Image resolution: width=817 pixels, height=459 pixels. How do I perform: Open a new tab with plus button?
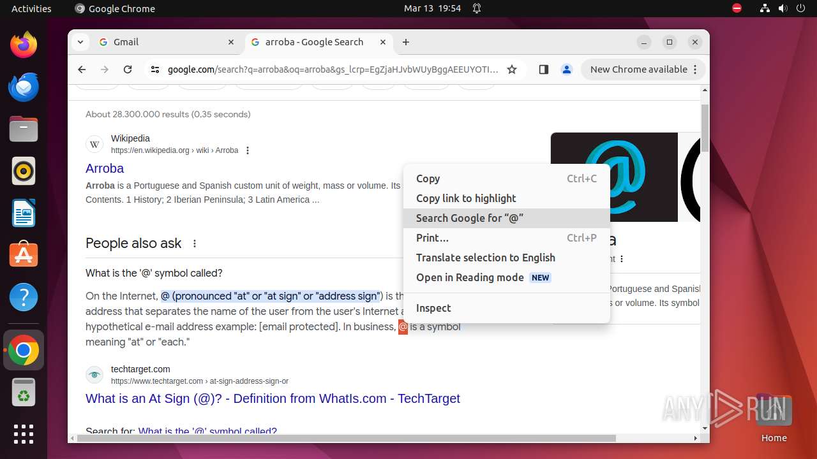[406, 42]
